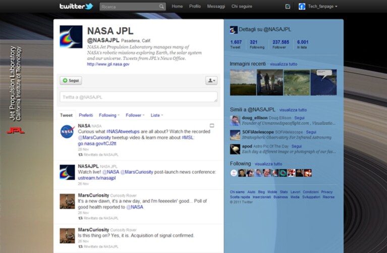Open the jpl.nasa.gov website link
The width and height of the screenshot is (387, 253).
coord(108,64)
